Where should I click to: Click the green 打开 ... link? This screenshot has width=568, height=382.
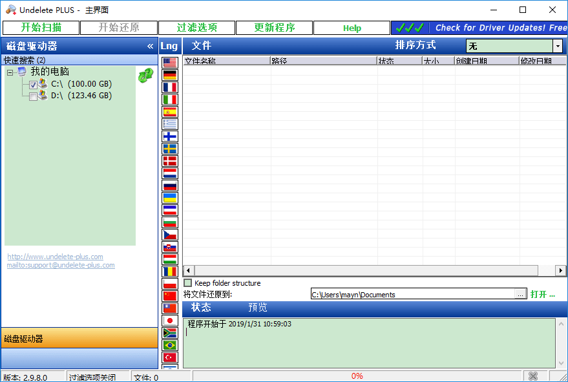click(x=543, y=294)
